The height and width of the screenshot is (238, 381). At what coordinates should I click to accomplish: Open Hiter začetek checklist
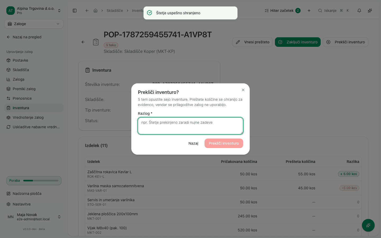[283, 11]
